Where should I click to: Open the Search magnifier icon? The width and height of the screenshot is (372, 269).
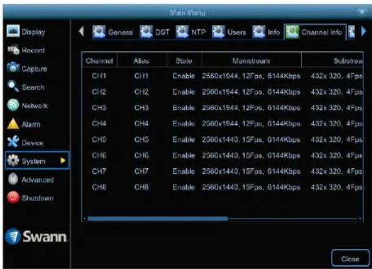(13, 86)
